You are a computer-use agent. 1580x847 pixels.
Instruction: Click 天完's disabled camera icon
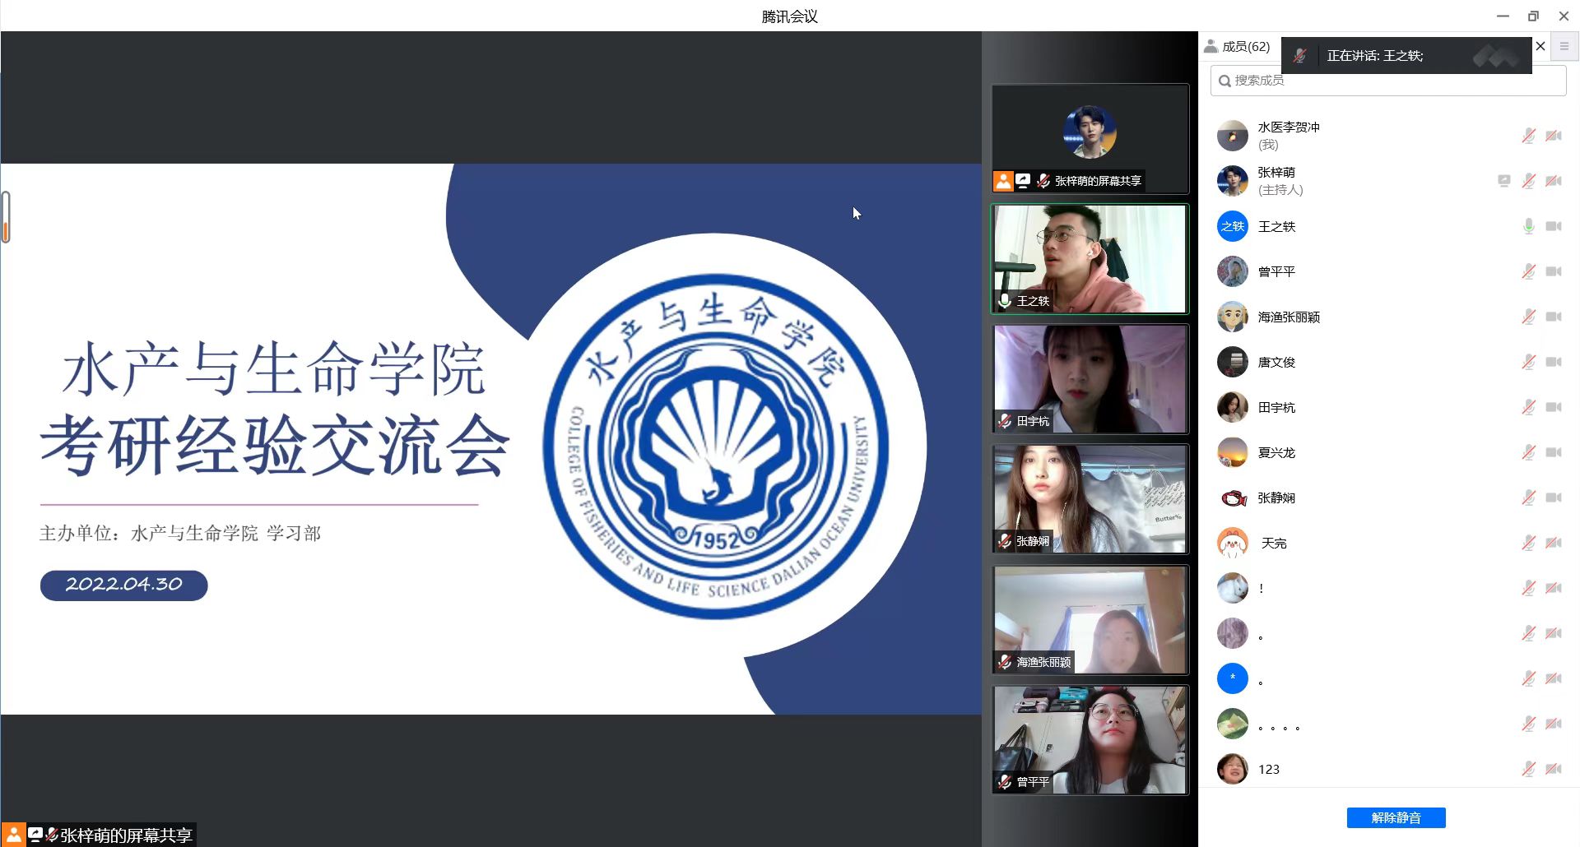[1553, 543]
